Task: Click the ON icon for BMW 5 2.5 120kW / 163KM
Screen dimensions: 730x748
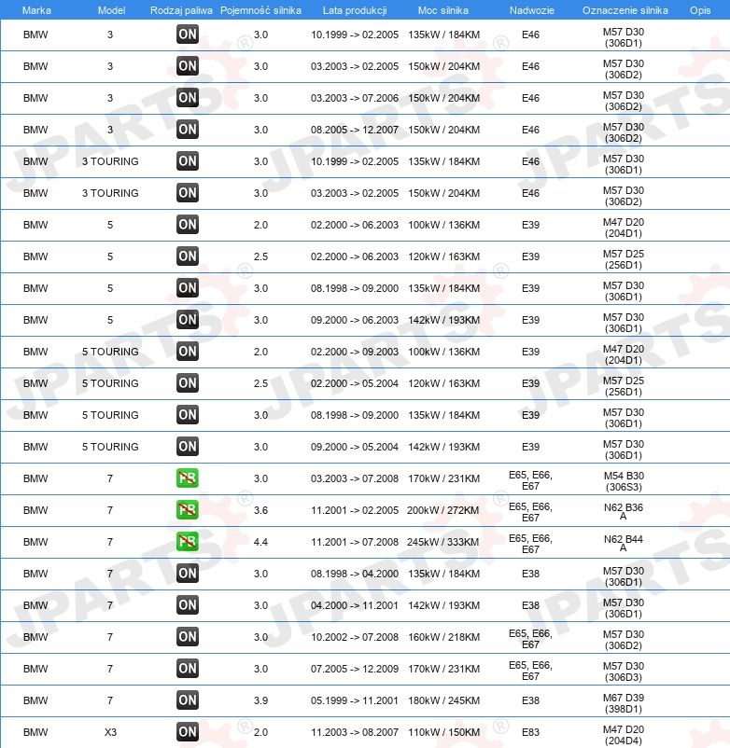Action: click(187, 256)
